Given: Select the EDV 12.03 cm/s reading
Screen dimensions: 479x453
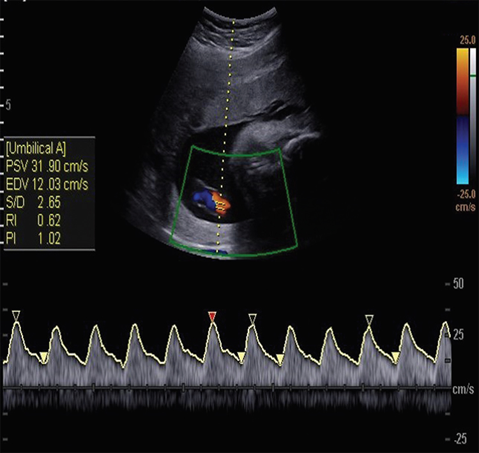Looking at the screenshot, I should (x=47, y=184).
